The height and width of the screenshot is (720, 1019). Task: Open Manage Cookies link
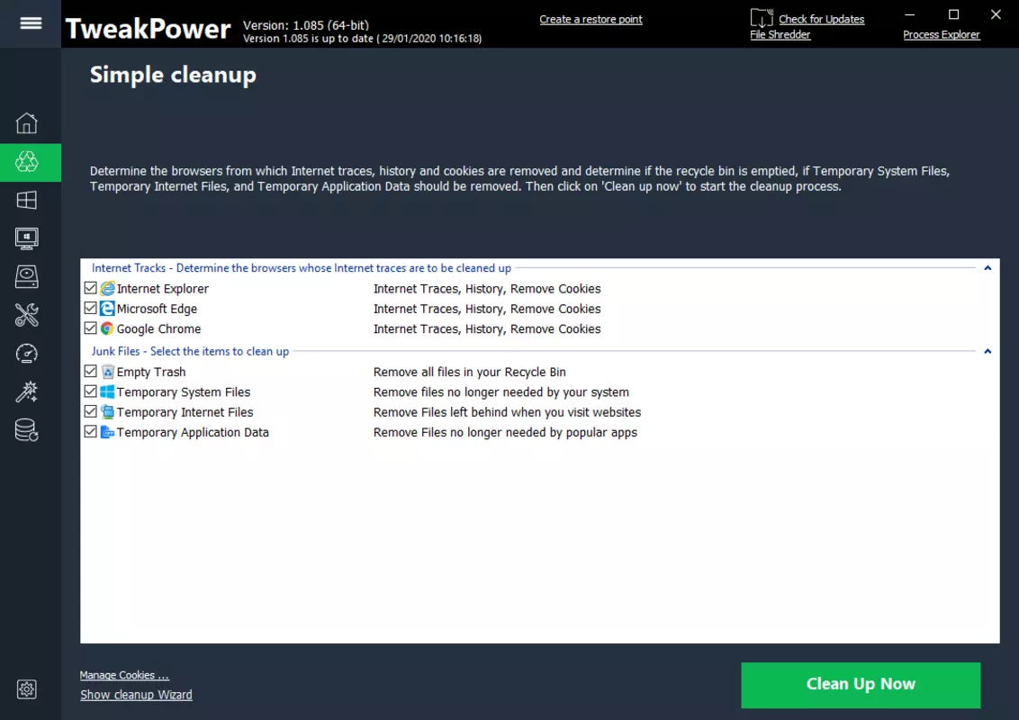pos(124,675)
